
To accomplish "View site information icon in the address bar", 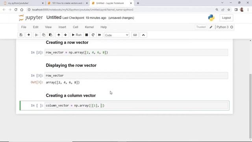I will coord(29,9).
